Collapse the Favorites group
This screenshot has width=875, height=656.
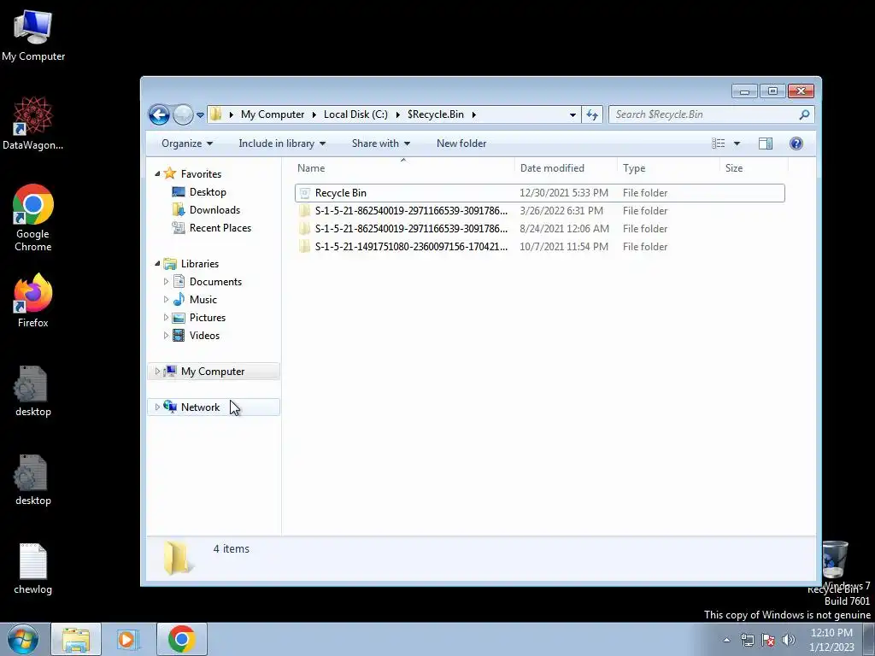[x=157, y=174]
